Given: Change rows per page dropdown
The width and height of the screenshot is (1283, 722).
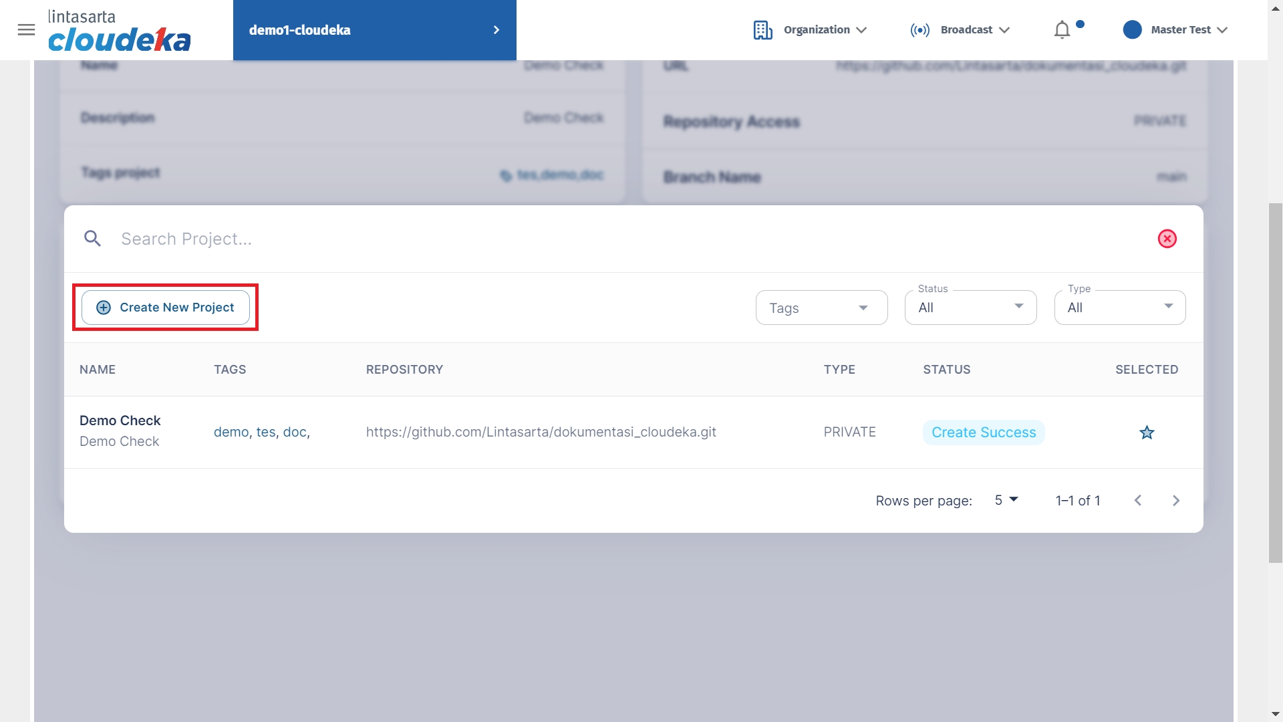Looking at the screenshot, I should (1006, 500).
